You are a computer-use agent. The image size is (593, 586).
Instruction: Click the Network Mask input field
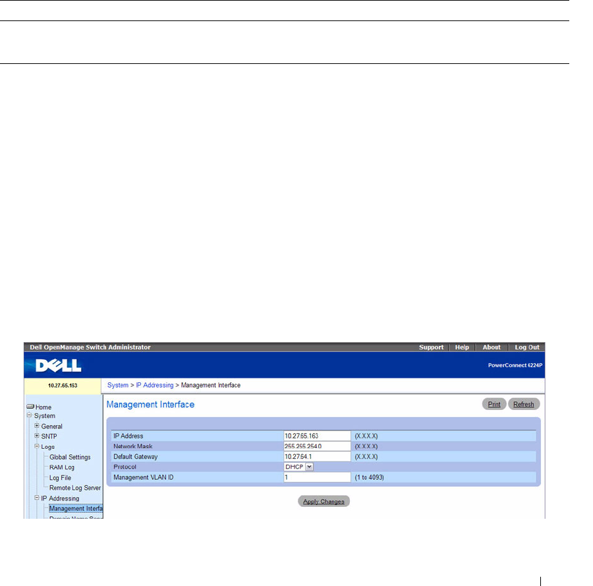(x=318, y=446)
